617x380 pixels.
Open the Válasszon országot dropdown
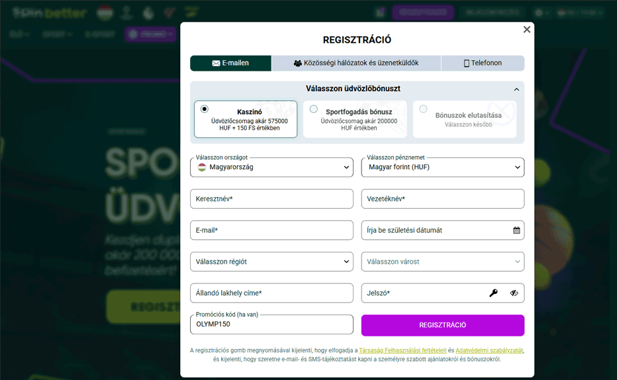(x=271, y=167)
